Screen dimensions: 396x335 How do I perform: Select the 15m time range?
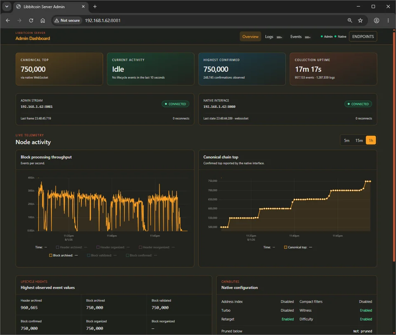[359, 140]
